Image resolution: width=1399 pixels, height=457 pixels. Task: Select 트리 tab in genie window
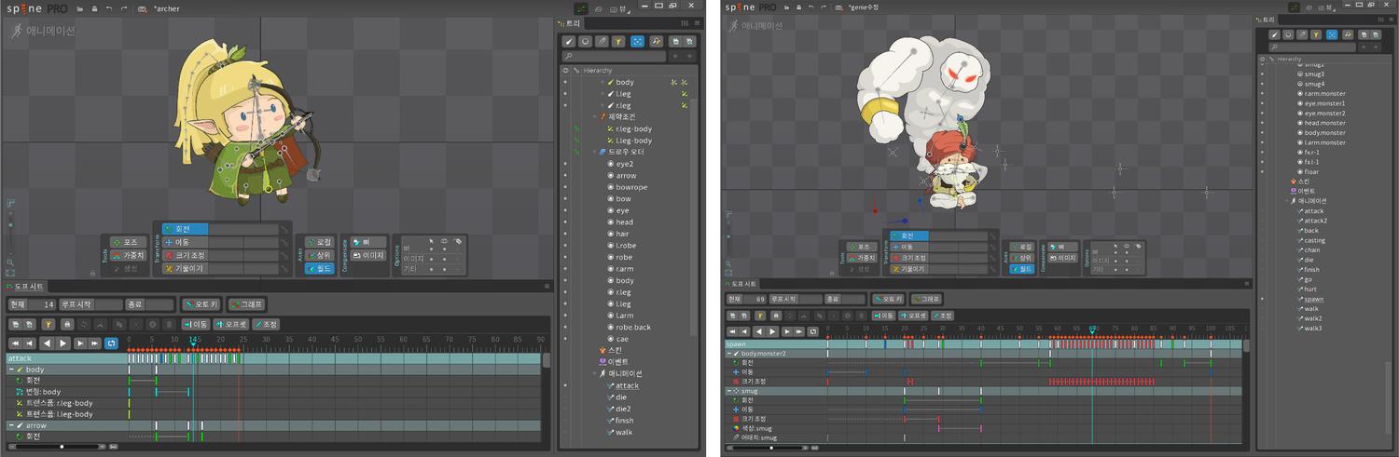pyautogui.click(x=1266, y=19)
